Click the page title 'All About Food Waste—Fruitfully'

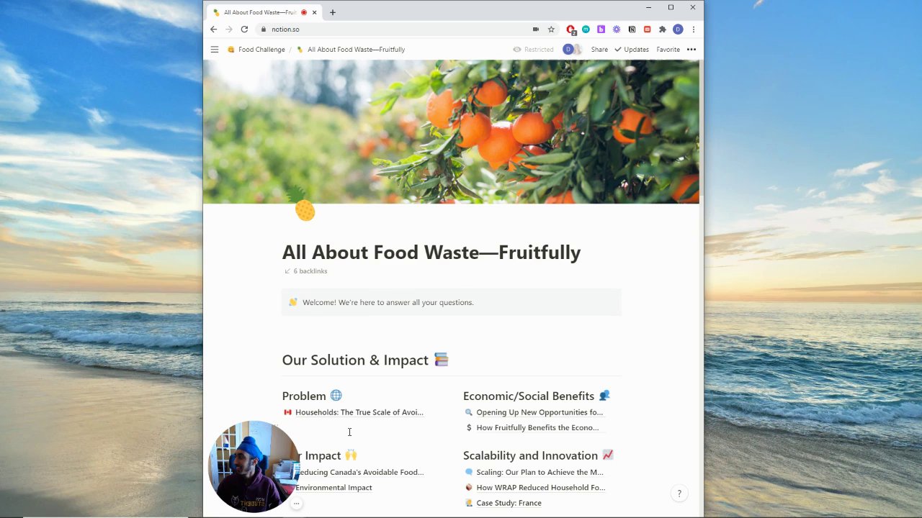pos(431,253)
